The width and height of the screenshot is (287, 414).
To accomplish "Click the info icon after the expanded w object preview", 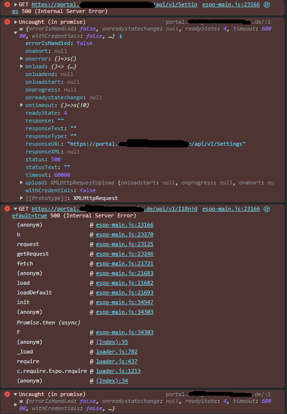I will [x=120, y=36].
